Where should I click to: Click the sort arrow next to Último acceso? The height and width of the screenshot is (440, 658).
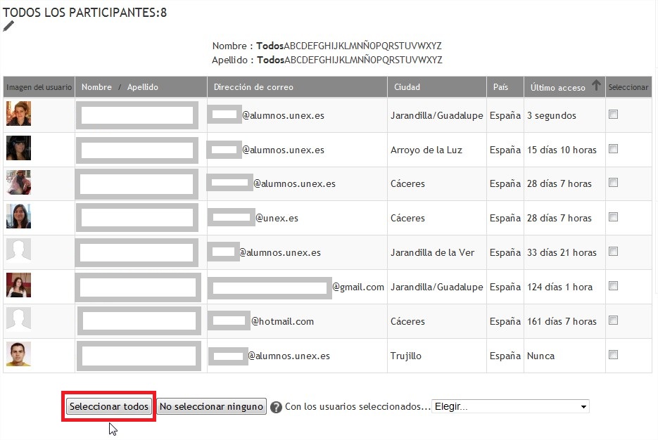pyautogui.click(x=596, y=86)
